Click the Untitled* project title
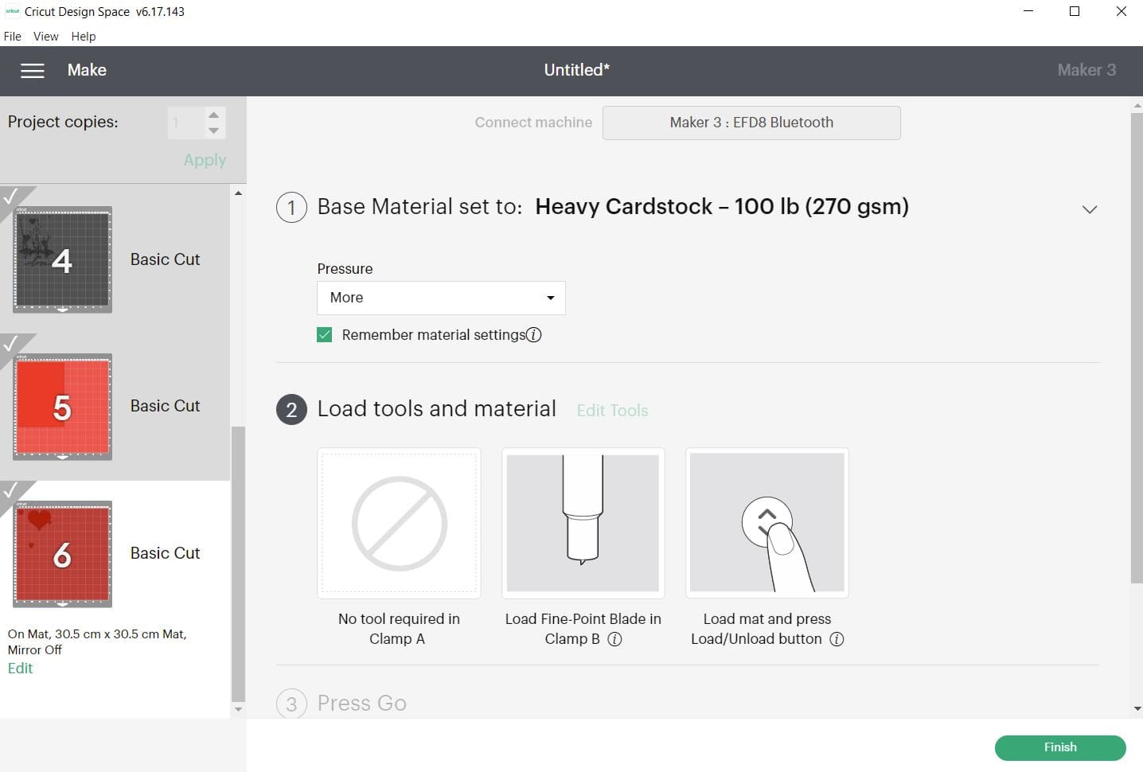 click(576, 70)
